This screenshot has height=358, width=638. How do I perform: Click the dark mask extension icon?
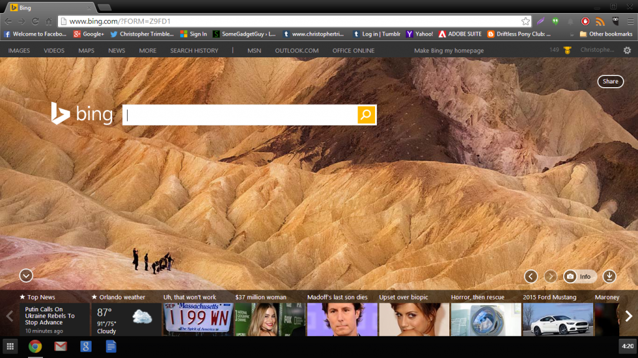pyautogui.click(x=615, y=21)
